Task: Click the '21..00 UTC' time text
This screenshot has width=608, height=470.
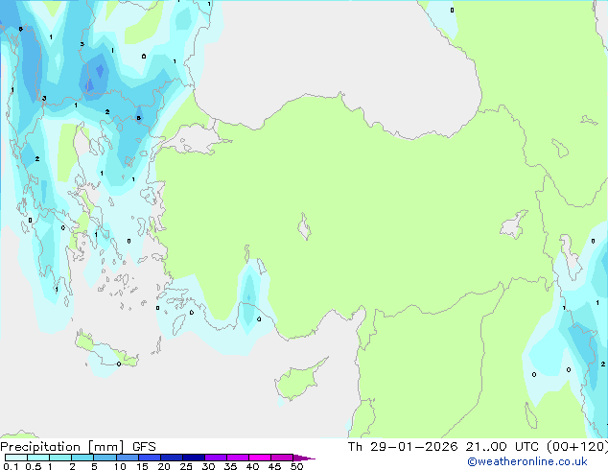Action: [503, 447]
